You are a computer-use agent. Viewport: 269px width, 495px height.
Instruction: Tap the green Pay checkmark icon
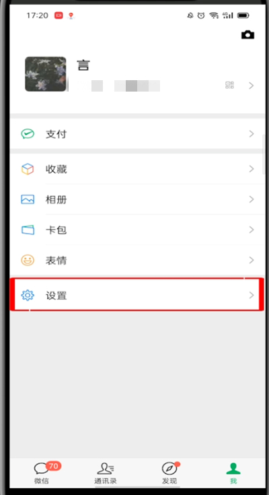tap(28, 134)
